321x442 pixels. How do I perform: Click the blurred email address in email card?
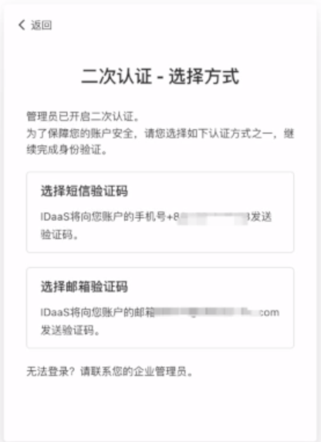(x=207, y=312)
